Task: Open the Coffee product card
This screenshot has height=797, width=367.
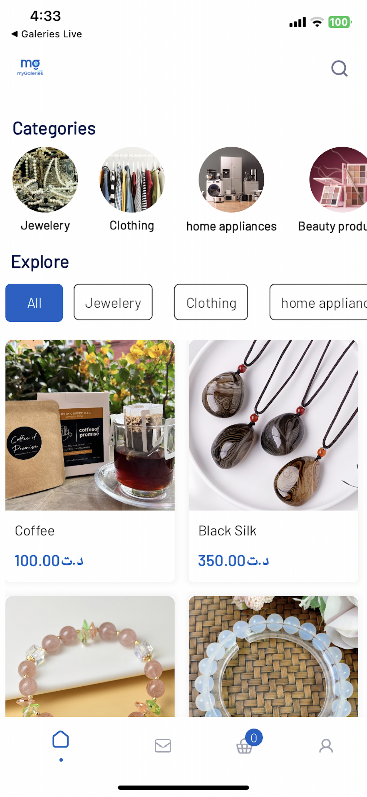Action: [x=90, y=461]
